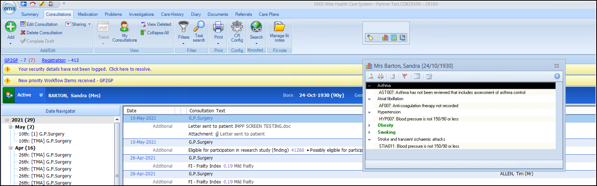Switch to the Care History tab
Viewport: 597px width, 186px height.
(x=172, y=14)
